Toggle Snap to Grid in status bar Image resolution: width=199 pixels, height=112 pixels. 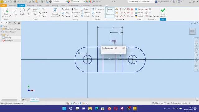point(67,103)
